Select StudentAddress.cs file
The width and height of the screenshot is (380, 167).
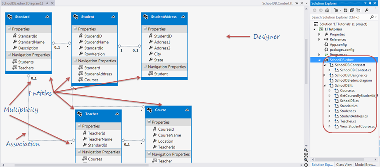[x=354, y=116]
